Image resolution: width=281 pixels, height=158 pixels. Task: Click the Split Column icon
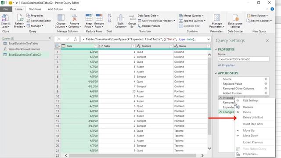(121, 18)
